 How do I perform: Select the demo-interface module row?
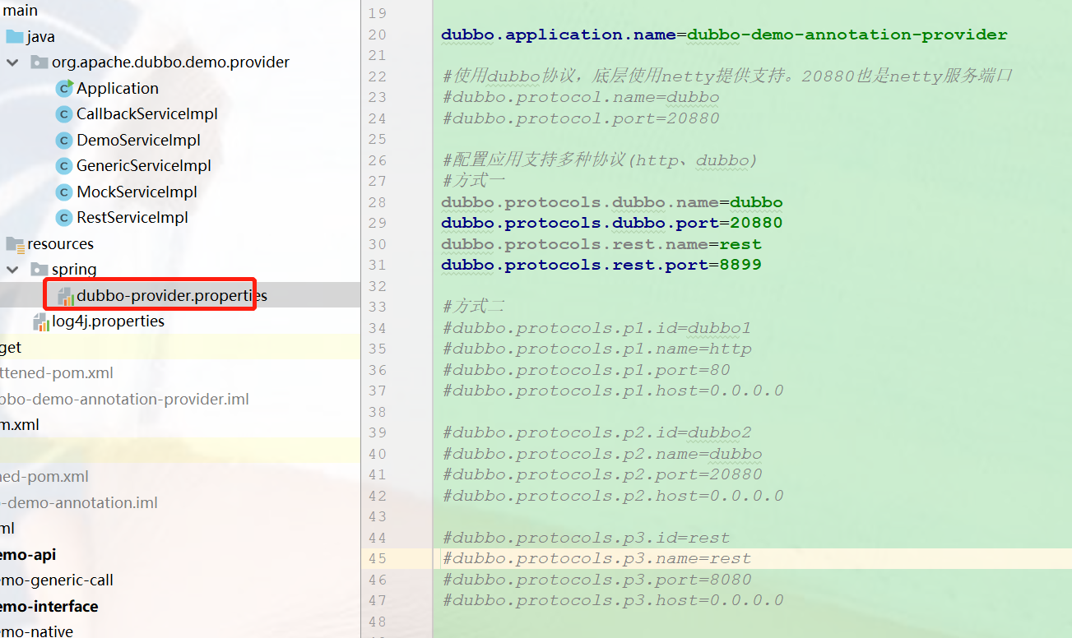180,607
